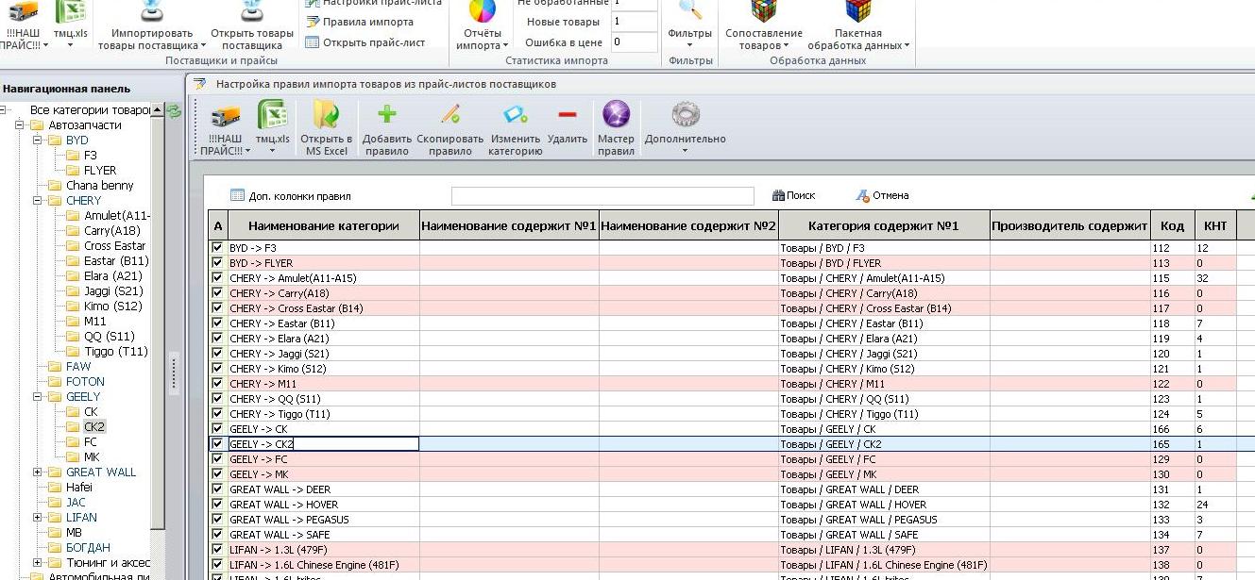This screenshot has height=580, width=1255.
Task: Click into the rules search input field
Action: pyautogui.click(x=602, y=195)
